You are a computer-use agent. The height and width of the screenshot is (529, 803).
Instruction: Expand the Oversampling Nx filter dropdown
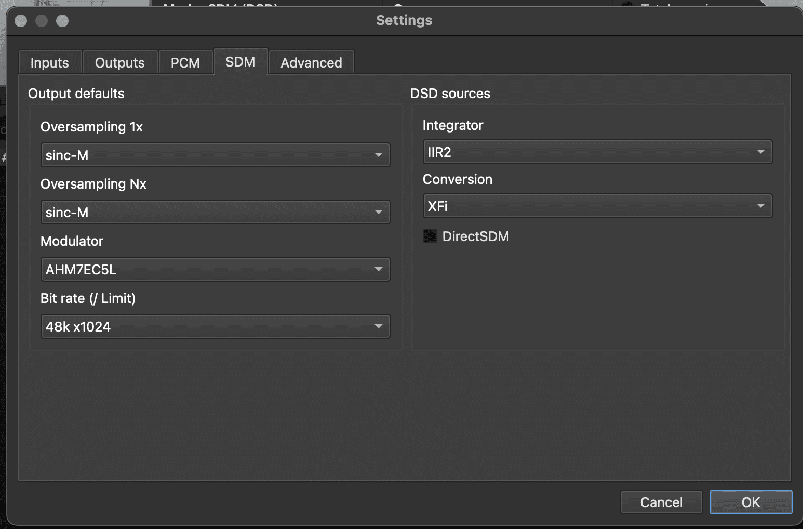(x=215, y=212)
